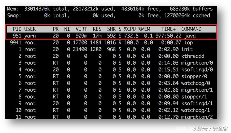Viewport: 231px width, 133px height.
Task: Click the 4836164k free memory value
Action: pos(133,9)
